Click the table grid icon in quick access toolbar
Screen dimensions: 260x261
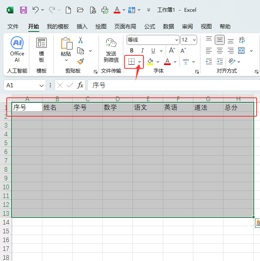click(x=132, y=10)
